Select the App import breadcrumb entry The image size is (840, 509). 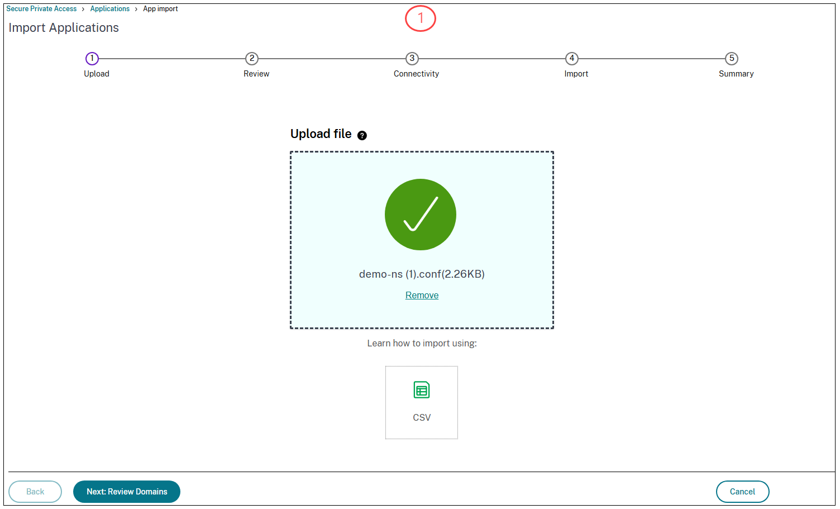(160, 8)
